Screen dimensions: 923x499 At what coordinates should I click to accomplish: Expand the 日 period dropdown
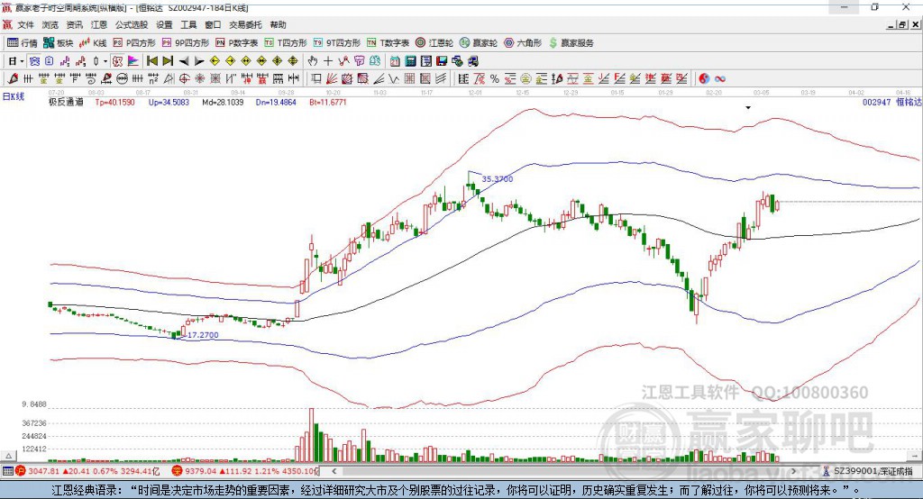click(22, 61)
